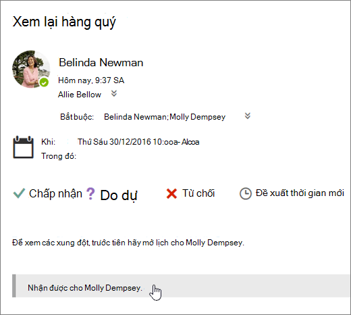
Task: Select Chấp nhận to accept the meeting
Action: [x=55, y=193]
